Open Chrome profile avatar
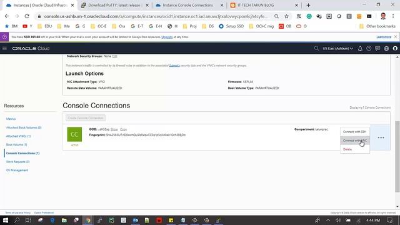This screenshot has width=400, height=225. click(383, 16)
